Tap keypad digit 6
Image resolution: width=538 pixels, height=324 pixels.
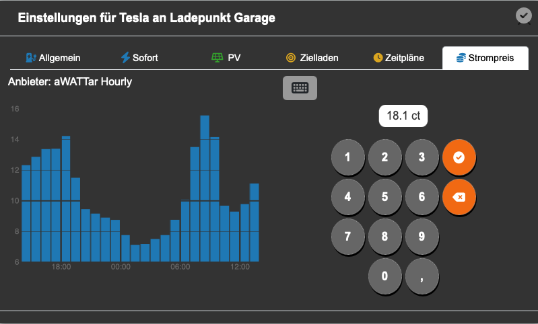pyautogui.click(x=422, y=197)
